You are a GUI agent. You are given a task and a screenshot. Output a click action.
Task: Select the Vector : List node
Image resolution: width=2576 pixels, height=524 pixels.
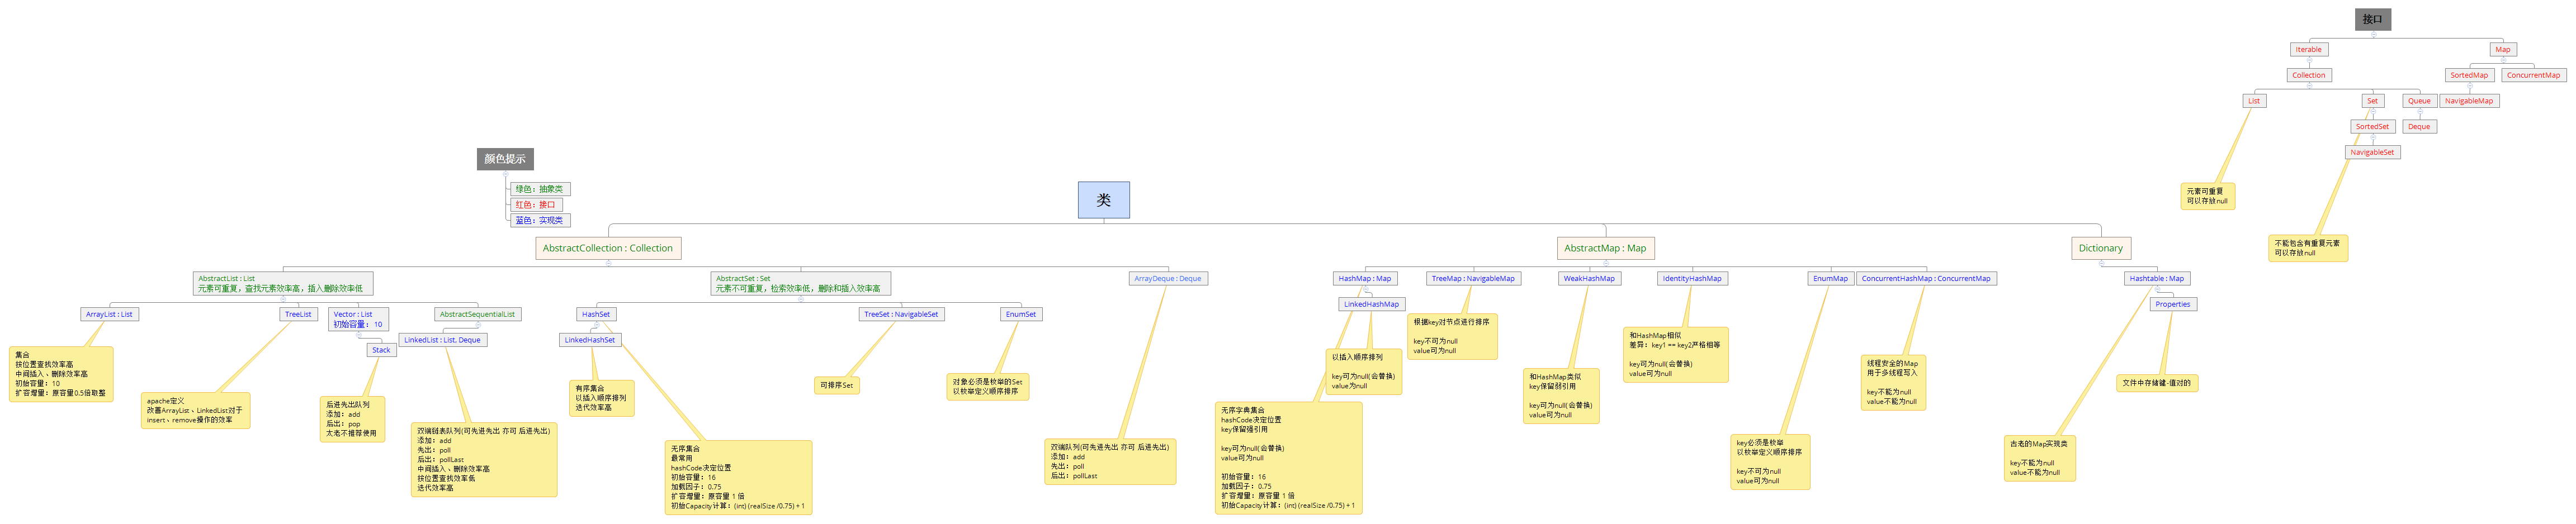[358, 319]
